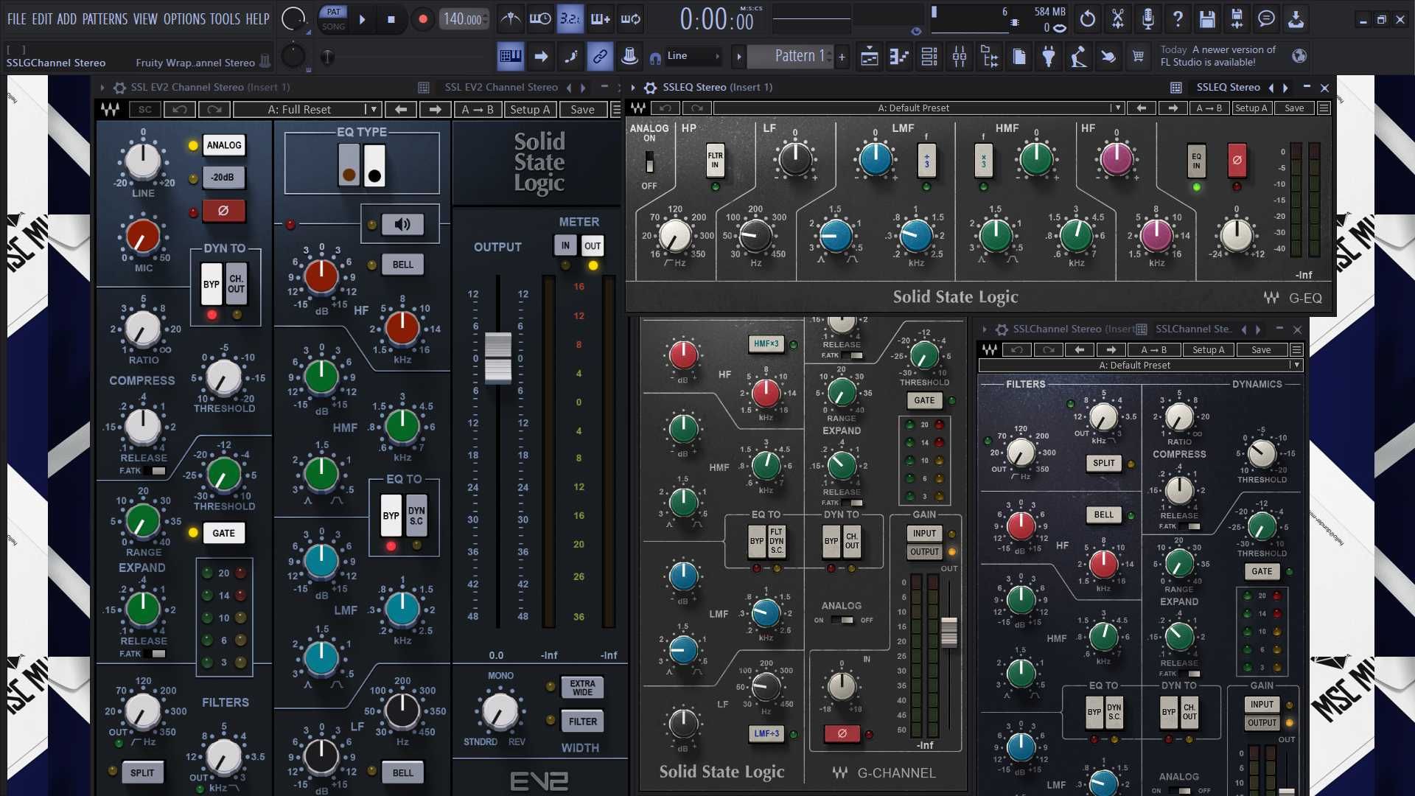Click the globe icon beside update notice

(x=1300, y=56)
